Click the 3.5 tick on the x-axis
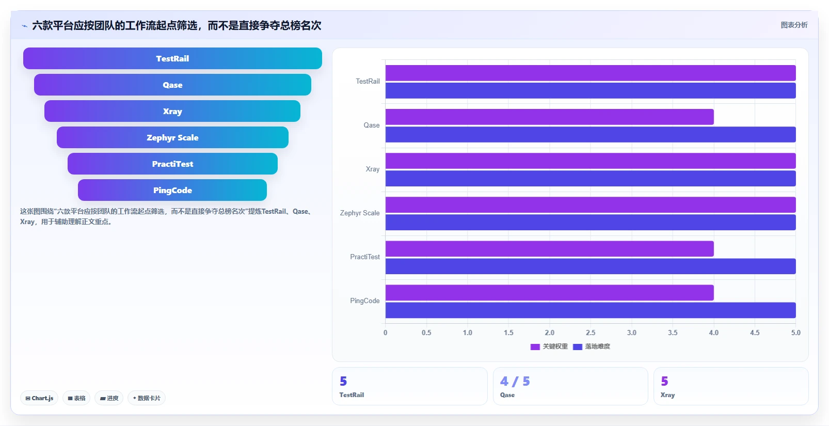The width and height of the screenshot is (829, 426). pos(673,333)
